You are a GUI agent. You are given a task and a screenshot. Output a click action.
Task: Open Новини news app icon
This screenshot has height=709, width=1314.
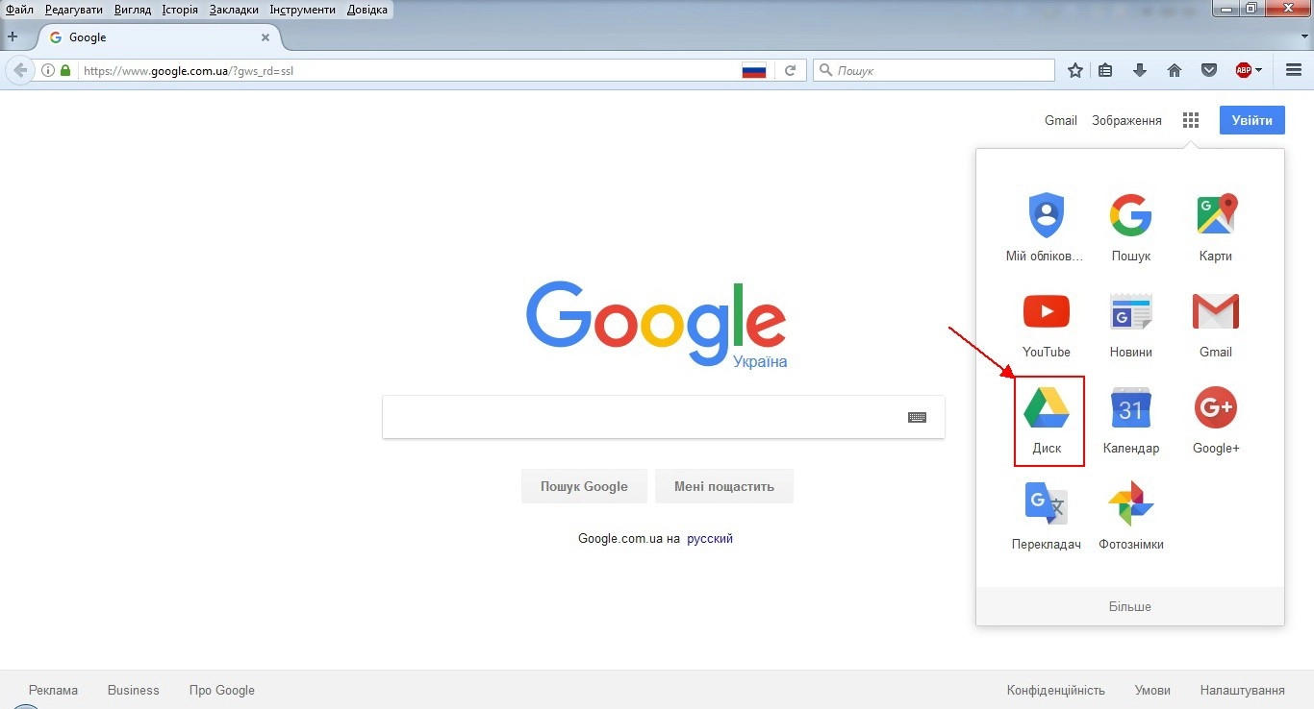(1130, 323)
